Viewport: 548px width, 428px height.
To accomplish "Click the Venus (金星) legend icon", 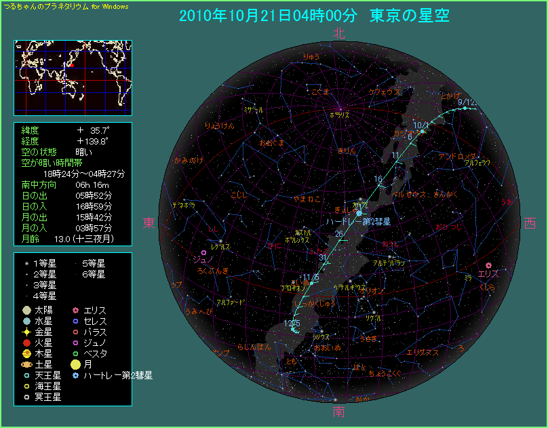I will point(26,332).
